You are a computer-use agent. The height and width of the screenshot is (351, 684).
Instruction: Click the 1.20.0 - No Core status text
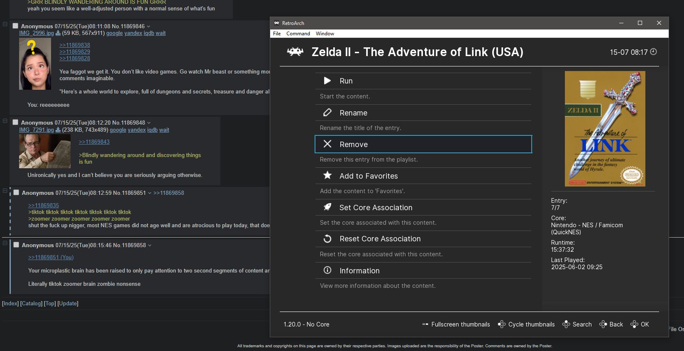pos(306,324)
